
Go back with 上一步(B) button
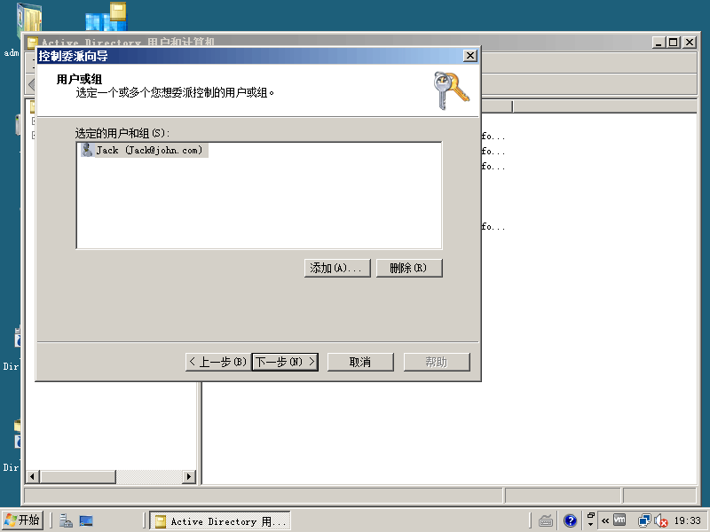pos(217,362)
